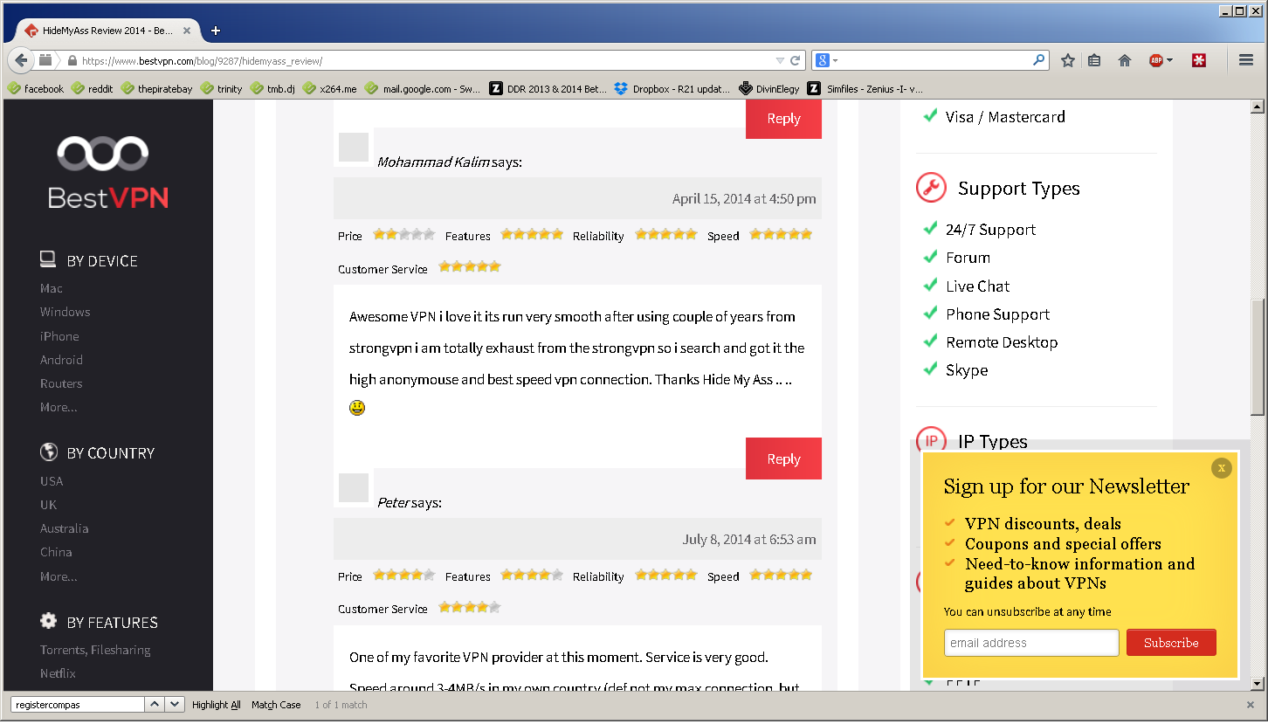Click the IP Types icon

[931, 441]
